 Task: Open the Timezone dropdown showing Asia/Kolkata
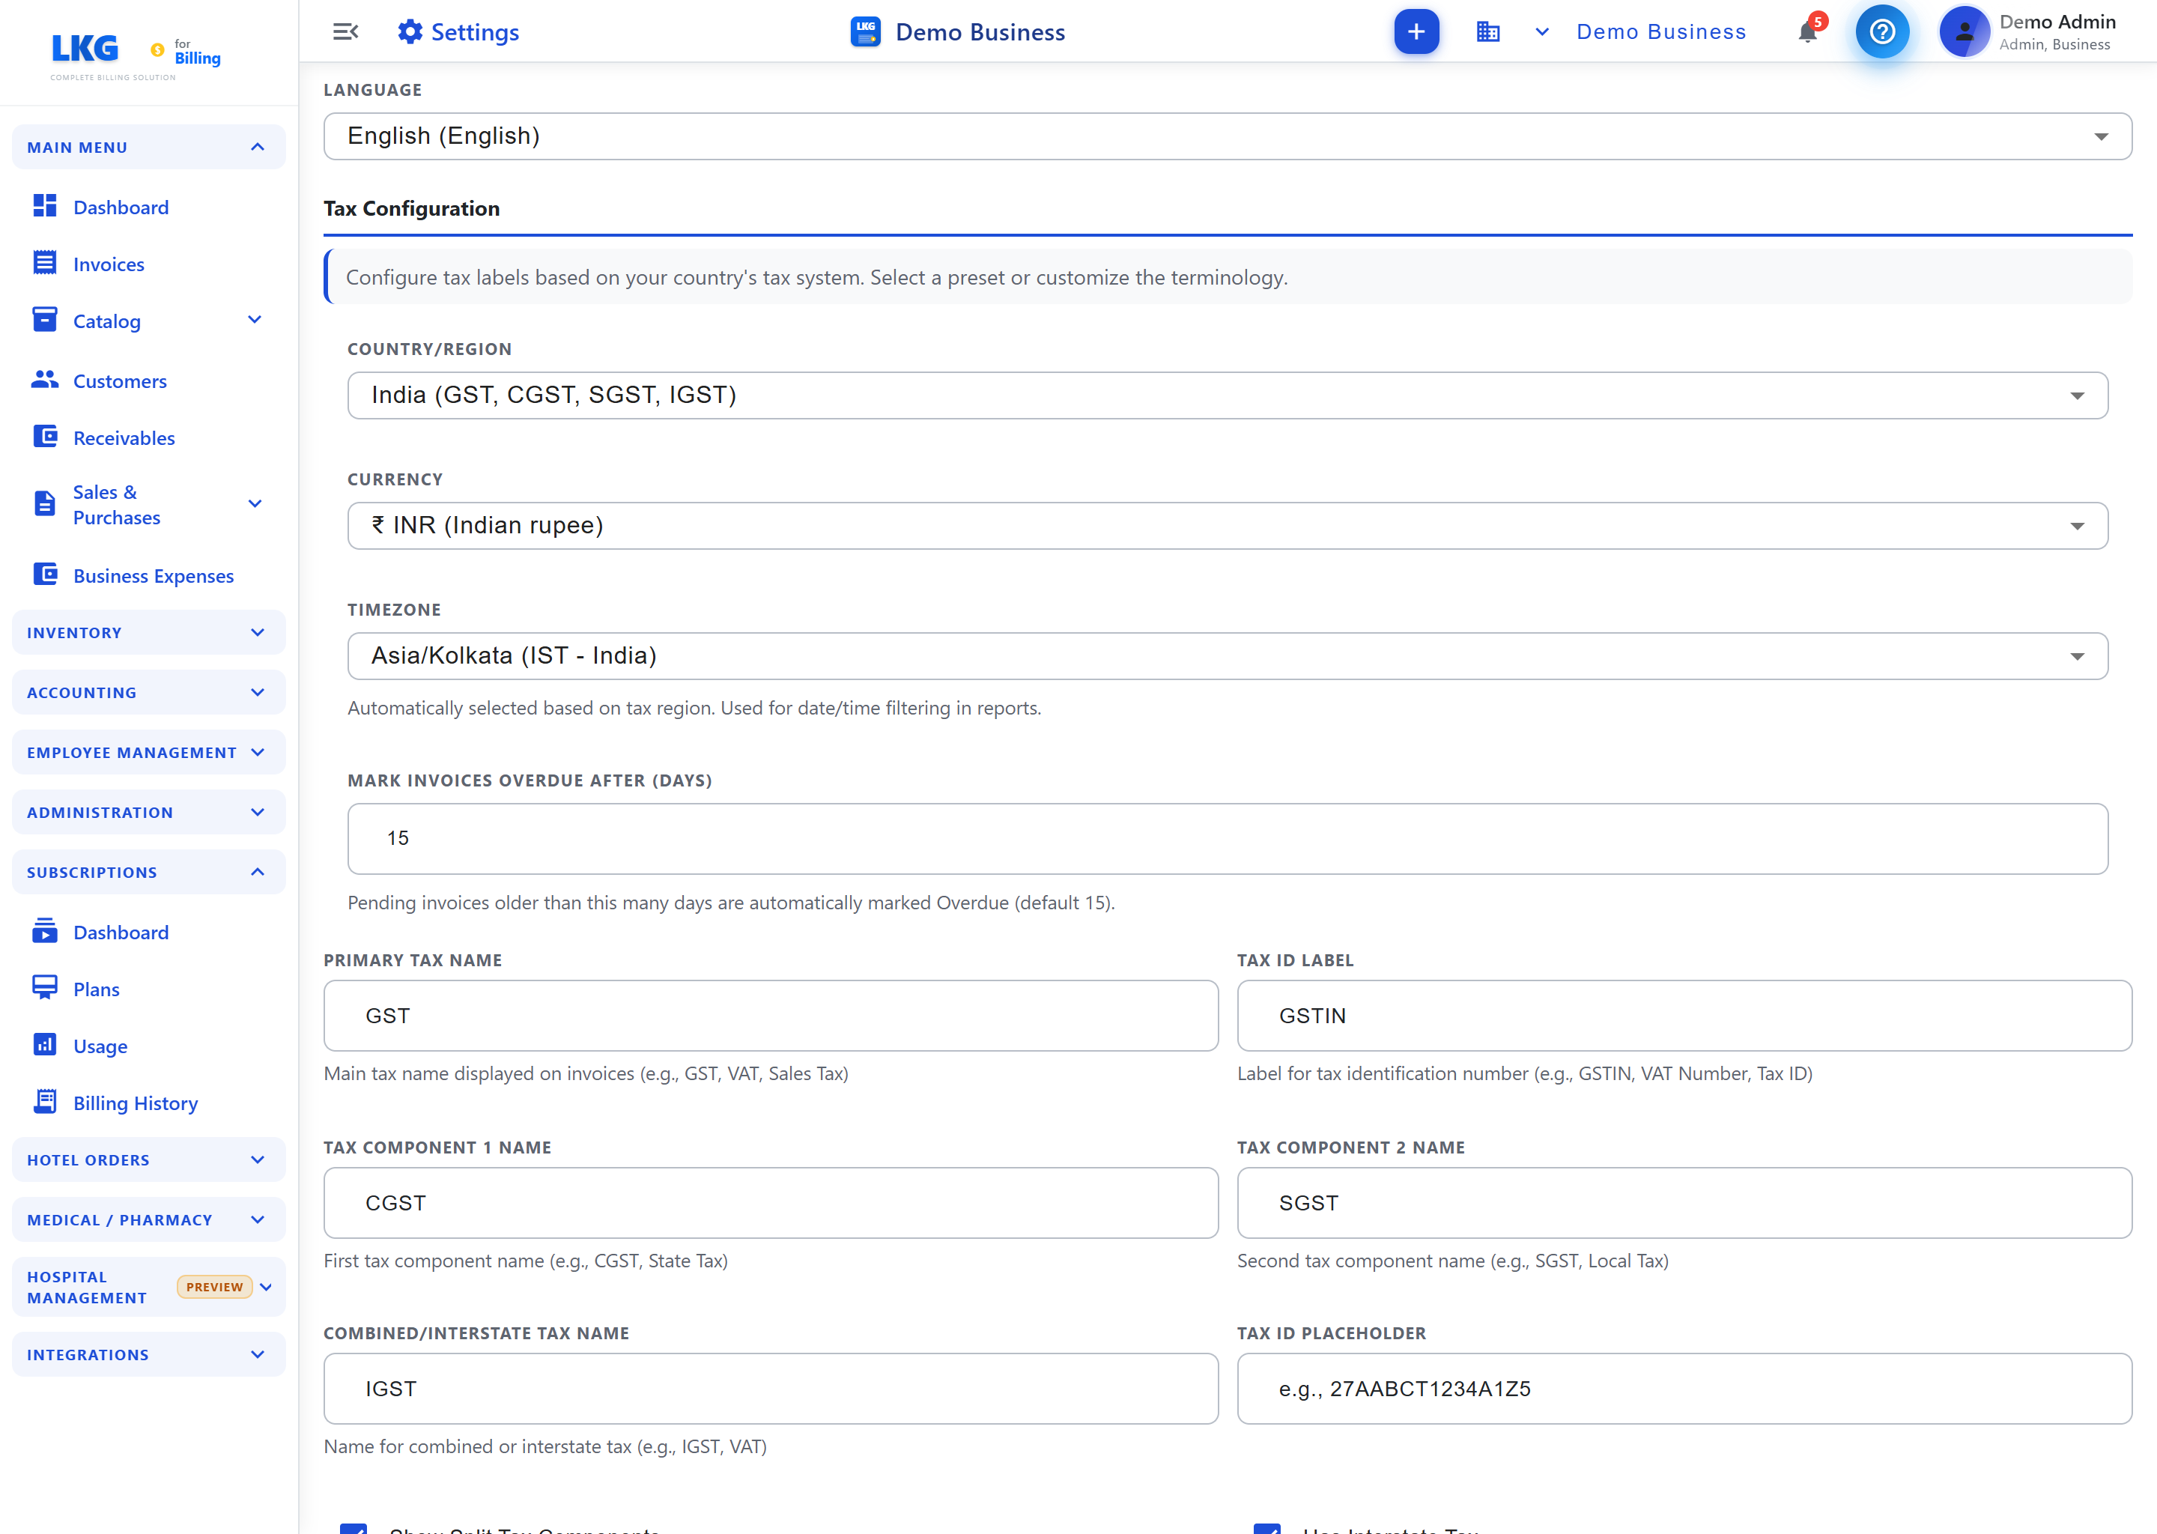point(1227,655)
